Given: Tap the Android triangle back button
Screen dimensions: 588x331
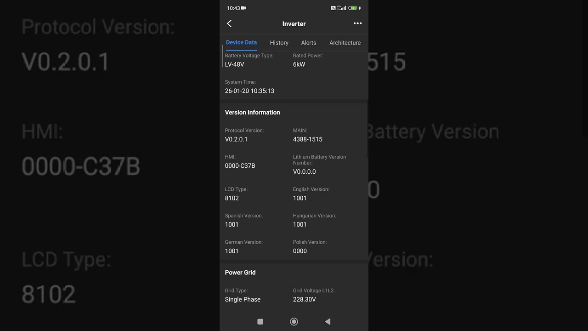Looking at the screenshot, I should [x=328, y=322].
